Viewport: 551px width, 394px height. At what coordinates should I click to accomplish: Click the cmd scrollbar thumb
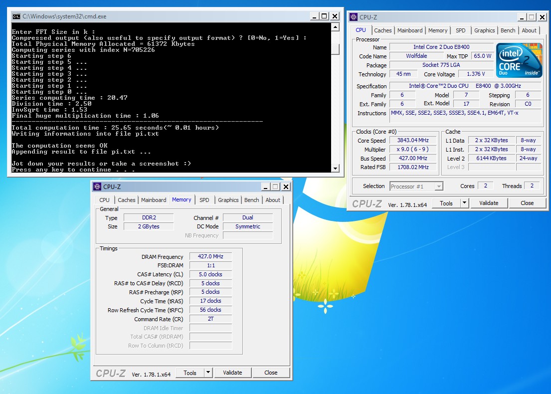(335, 49)
